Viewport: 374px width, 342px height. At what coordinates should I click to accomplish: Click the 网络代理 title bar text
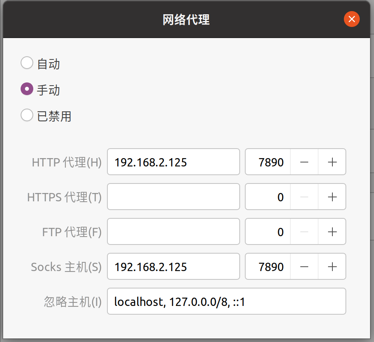coord(186,19)
